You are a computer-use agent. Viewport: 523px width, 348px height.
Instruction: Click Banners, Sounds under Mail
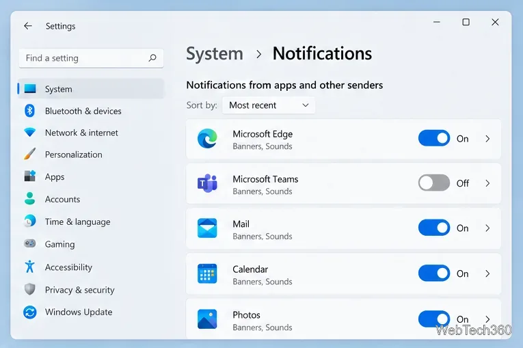pos(262,237)
